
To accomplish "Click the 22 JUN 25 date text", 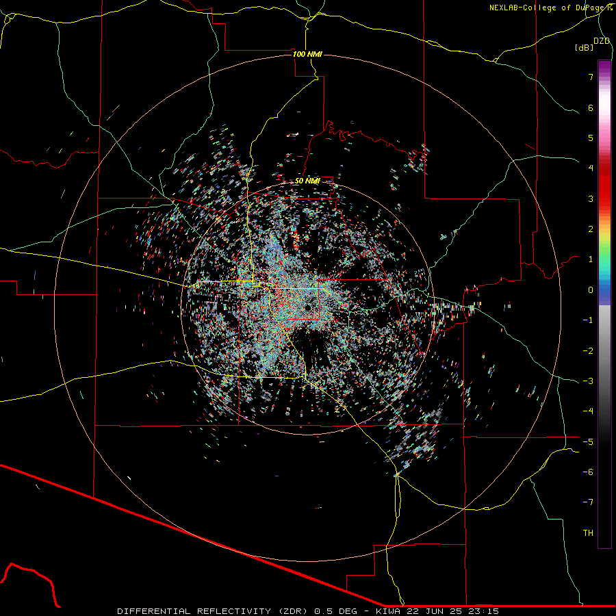I will pyautogui.click(x=435, y=611).
